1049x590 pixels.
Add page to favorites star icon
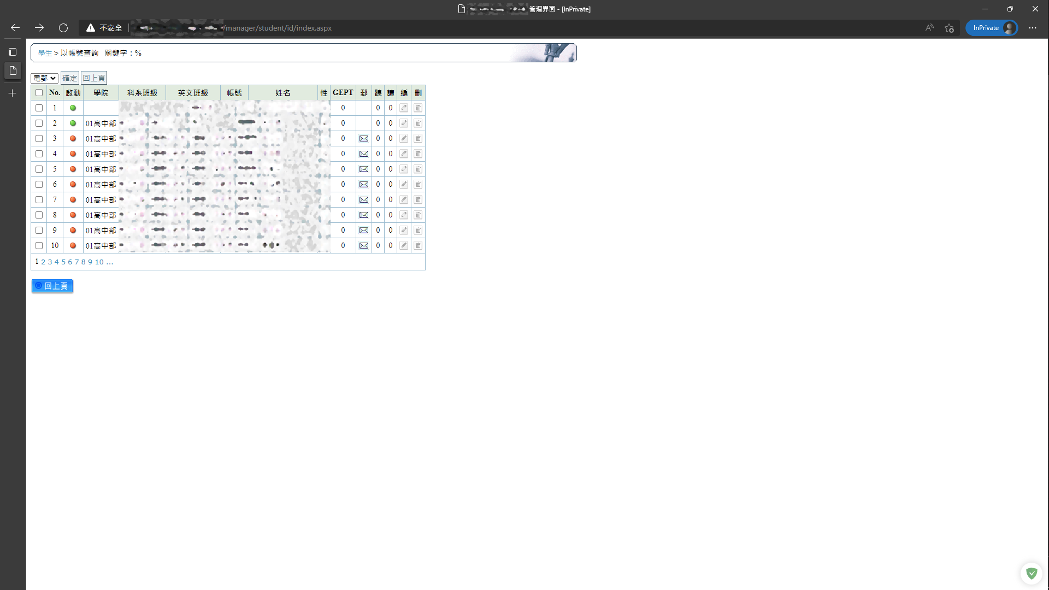(x=950, y=28)
